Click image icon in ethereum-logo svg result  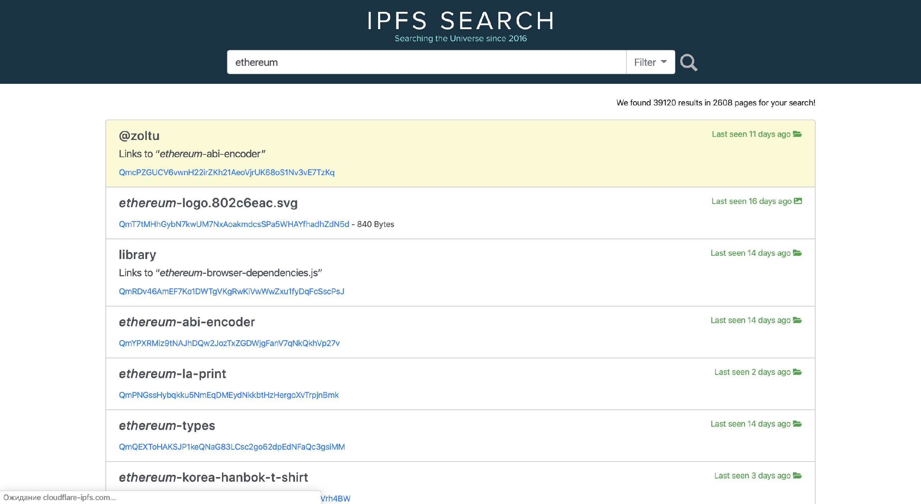798,201
